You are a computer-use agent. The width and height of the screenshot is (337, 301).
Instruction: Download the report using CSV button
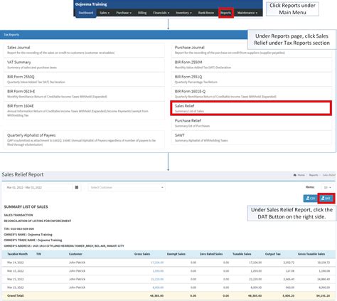coord(311,199)
